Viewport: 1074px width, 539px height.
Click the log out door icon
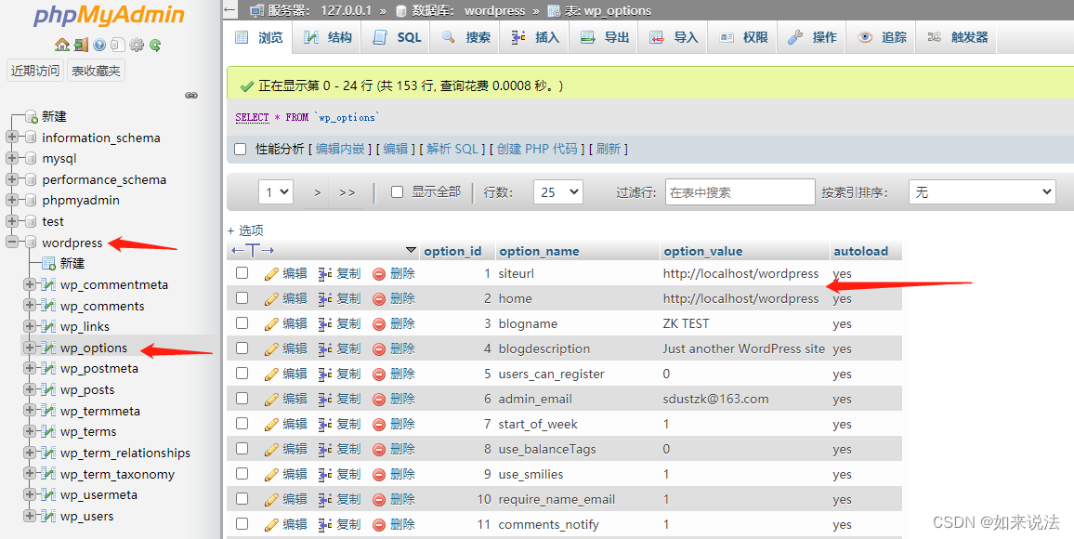[81, 46]
